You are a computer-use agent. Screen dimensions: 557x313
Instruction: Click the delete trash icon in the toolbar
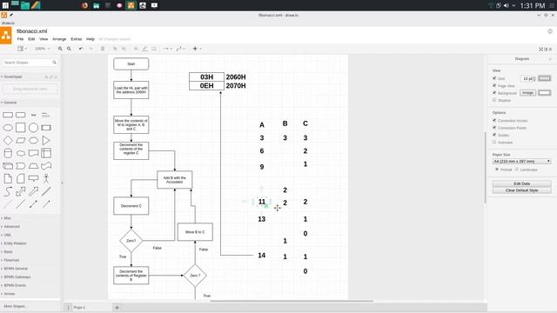[x=103, y=49]
